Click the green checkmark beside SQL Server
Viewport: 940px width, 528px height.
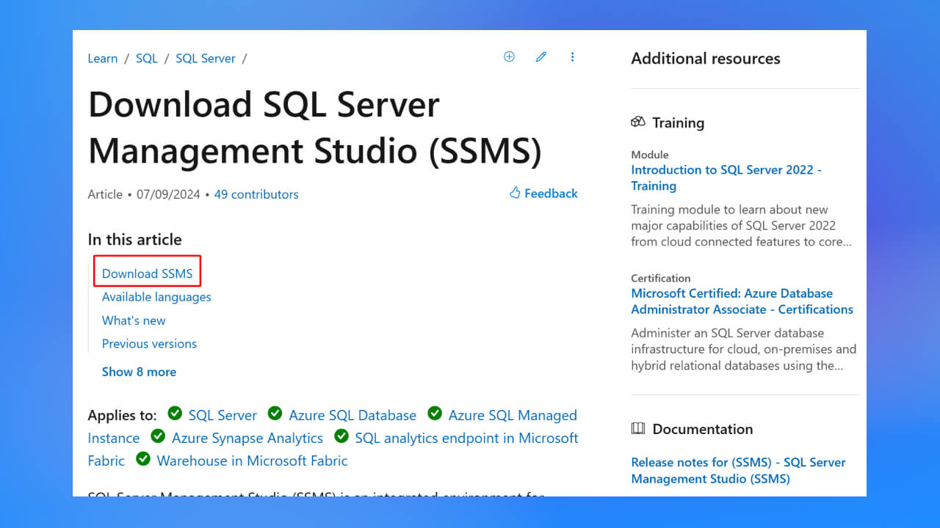(175, 413)
